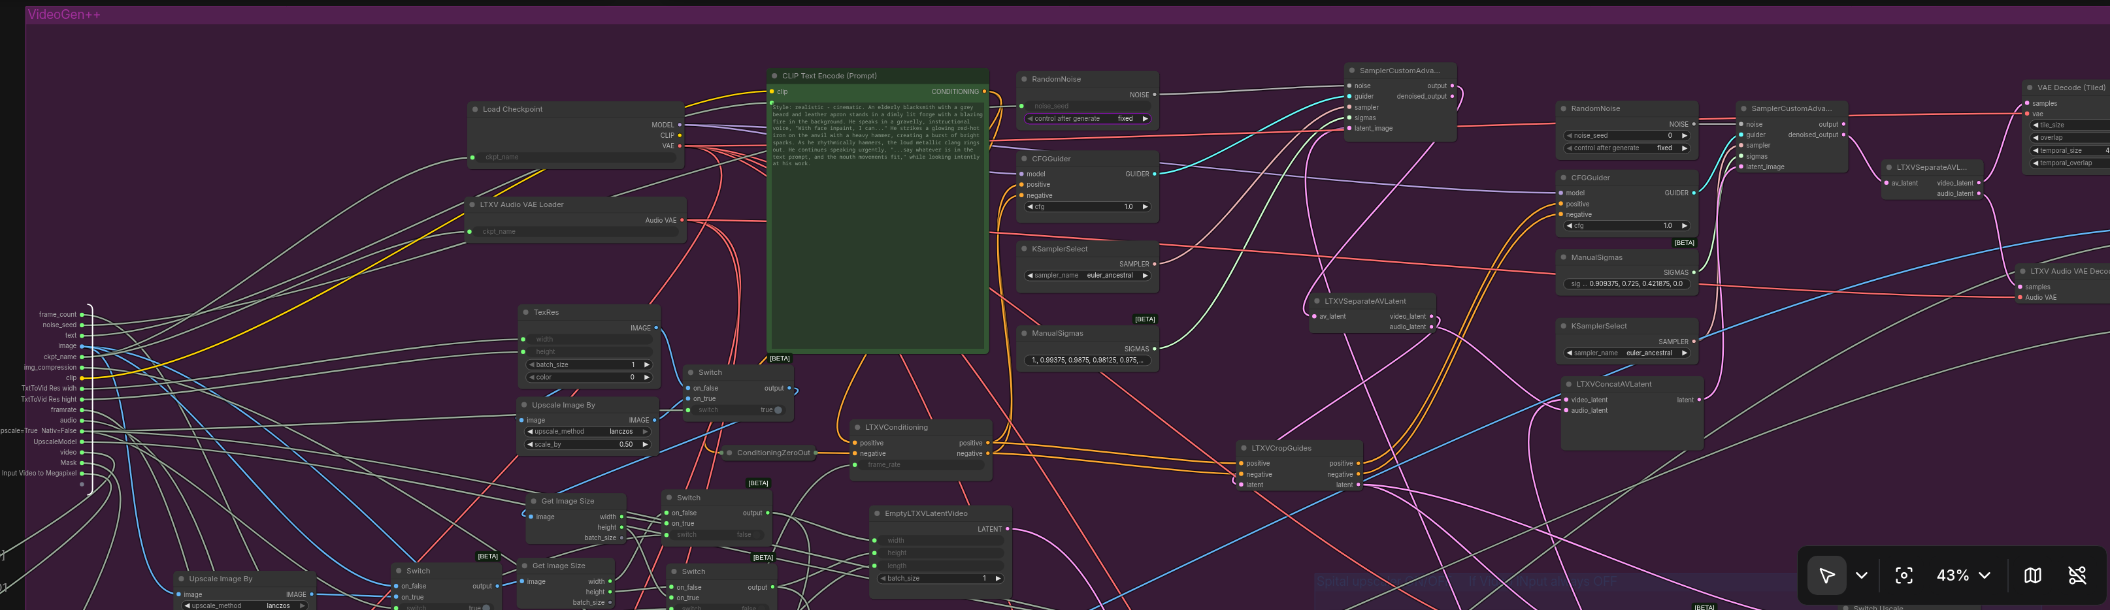Click the VideoGen++ group title
This screenshot has height=610, width=2110.
[64, 15]
